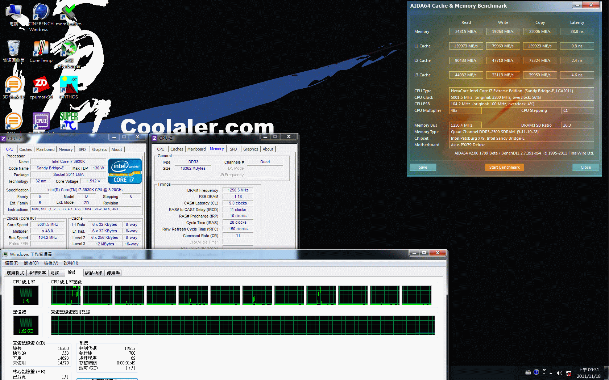
Task: Click the Core Speed 5001.5 MHz field in CPU-Z
Action: tap(47, 225)
